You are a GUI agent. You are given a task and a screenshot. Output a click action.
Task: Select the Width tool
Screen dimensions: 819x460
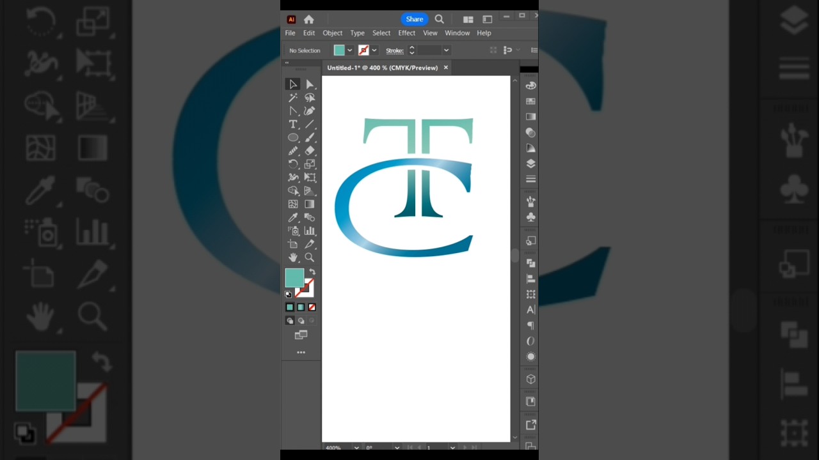[293, 178]
